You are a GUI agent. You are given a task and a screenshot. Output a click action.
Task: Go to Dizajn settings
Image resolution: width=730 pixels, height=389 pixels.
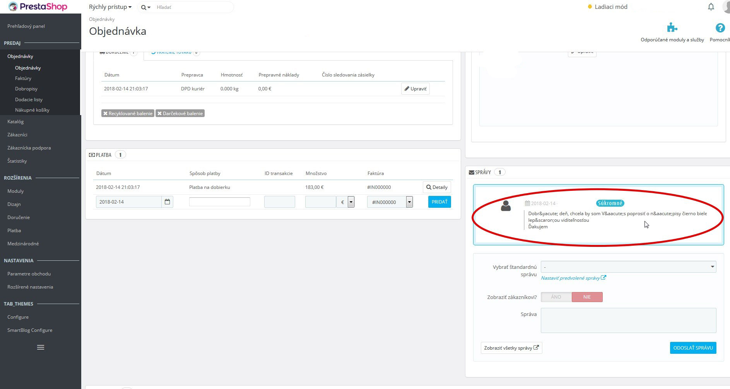[x=14, y=204]
